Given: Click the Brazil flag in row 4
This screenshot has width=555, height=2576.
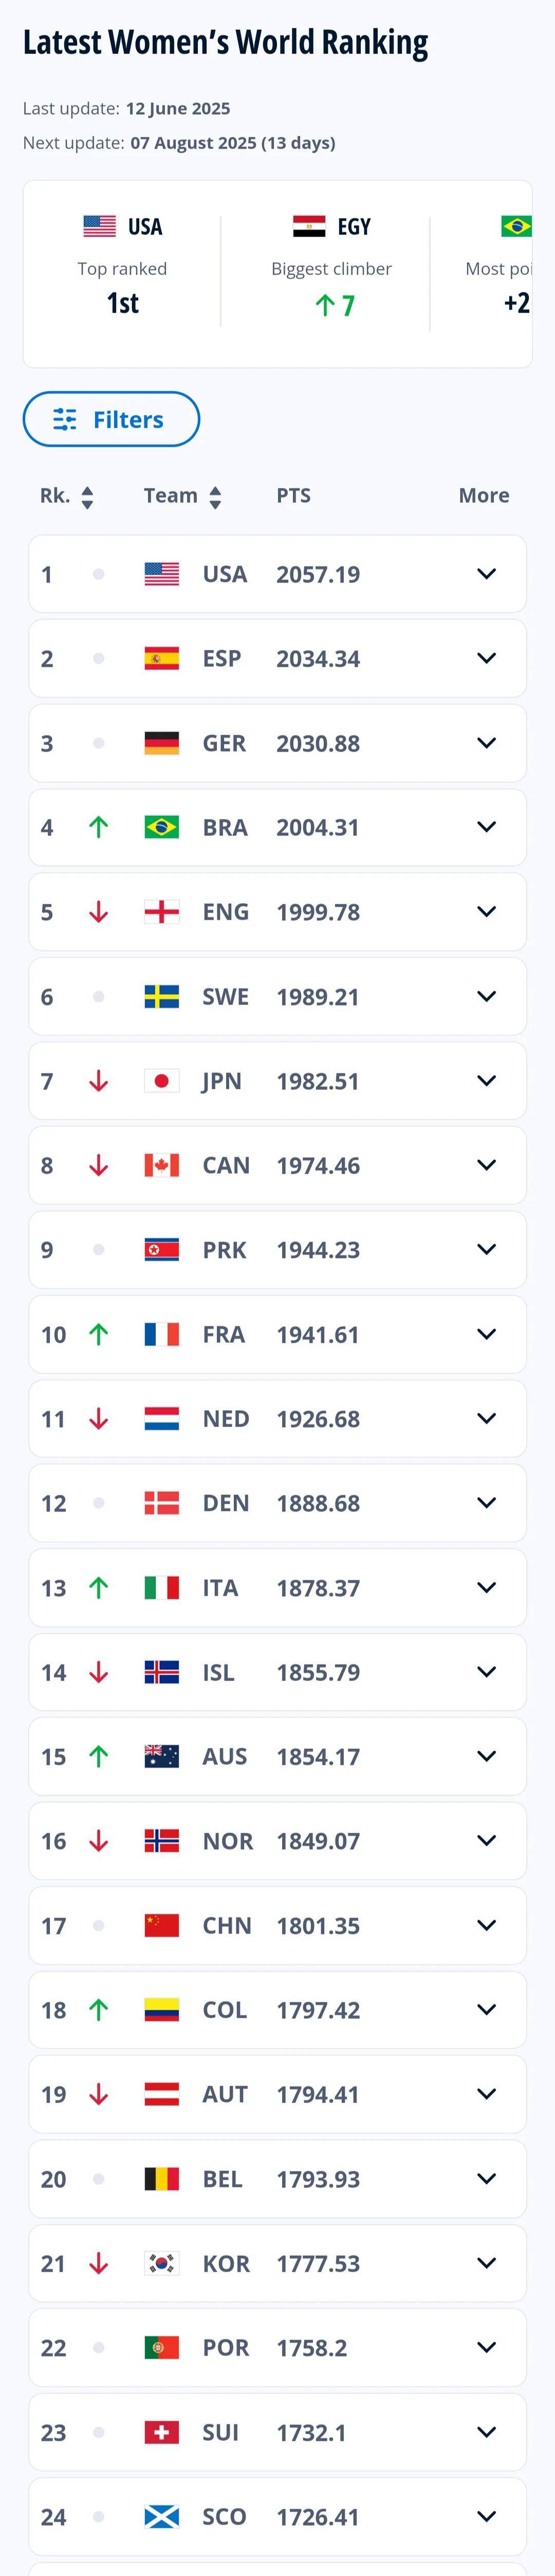Looking at the screenshot, I should click(162, 827).
